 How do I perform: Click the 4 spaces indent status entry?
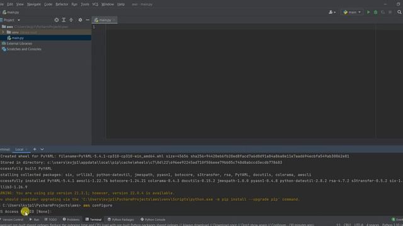tap(372, 225)
